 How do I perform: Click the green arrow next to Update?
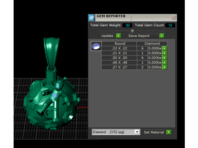pos(118,36)
